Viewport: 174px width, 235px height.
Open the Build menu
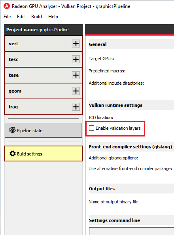click(x=36, y=17)
